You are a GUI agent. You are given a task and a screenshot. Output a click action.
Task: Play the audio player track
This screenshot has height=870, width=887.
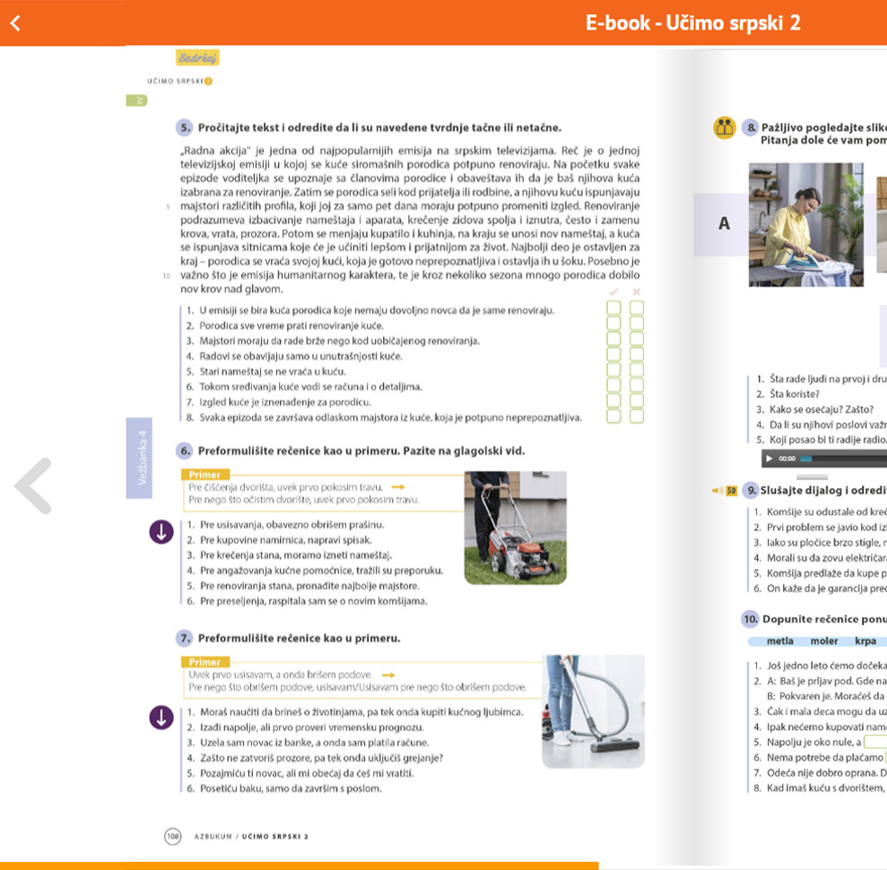point(770,458)
